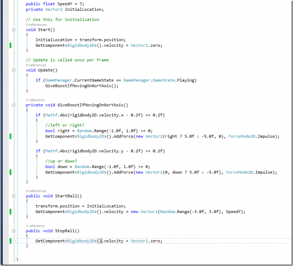Click the GiveBoostIfMovingOnXorYAxis() call inside Update
This screenshot has height=266, width=293.
pos(82,85)
